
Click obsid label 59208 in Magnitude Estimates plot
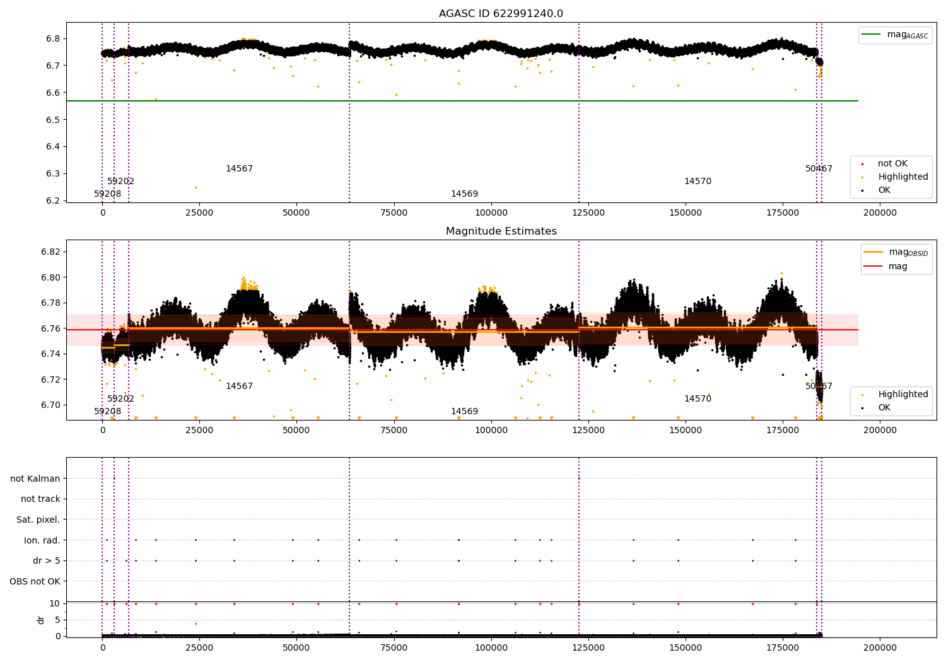point(107,412)
